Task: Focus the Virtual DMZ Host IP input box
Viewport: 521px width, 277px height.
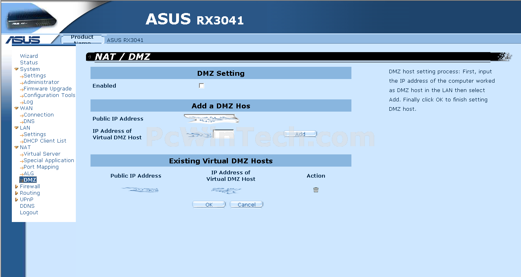Action: coord(223,134)
